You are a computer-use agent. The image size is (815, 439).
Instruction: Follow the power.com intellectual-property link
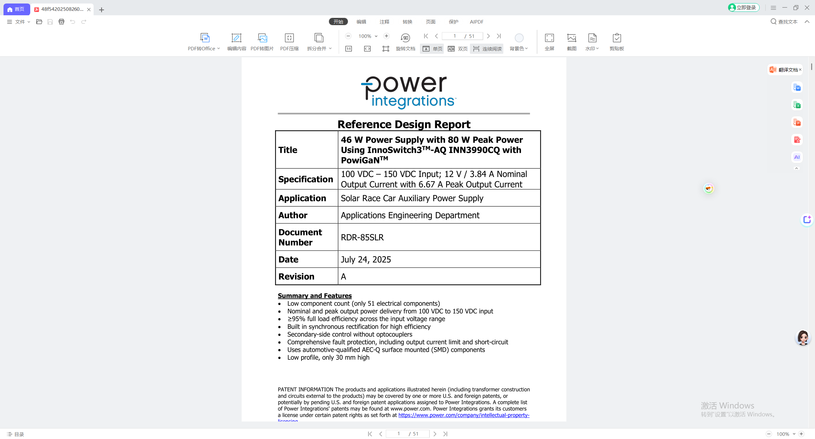coord(464,415)
